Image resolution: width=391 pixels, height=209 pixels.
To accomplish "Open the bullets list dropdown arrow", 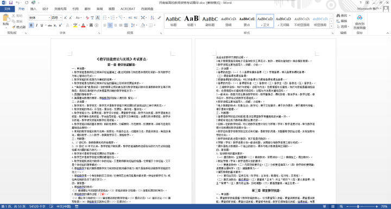I will 109,18.
